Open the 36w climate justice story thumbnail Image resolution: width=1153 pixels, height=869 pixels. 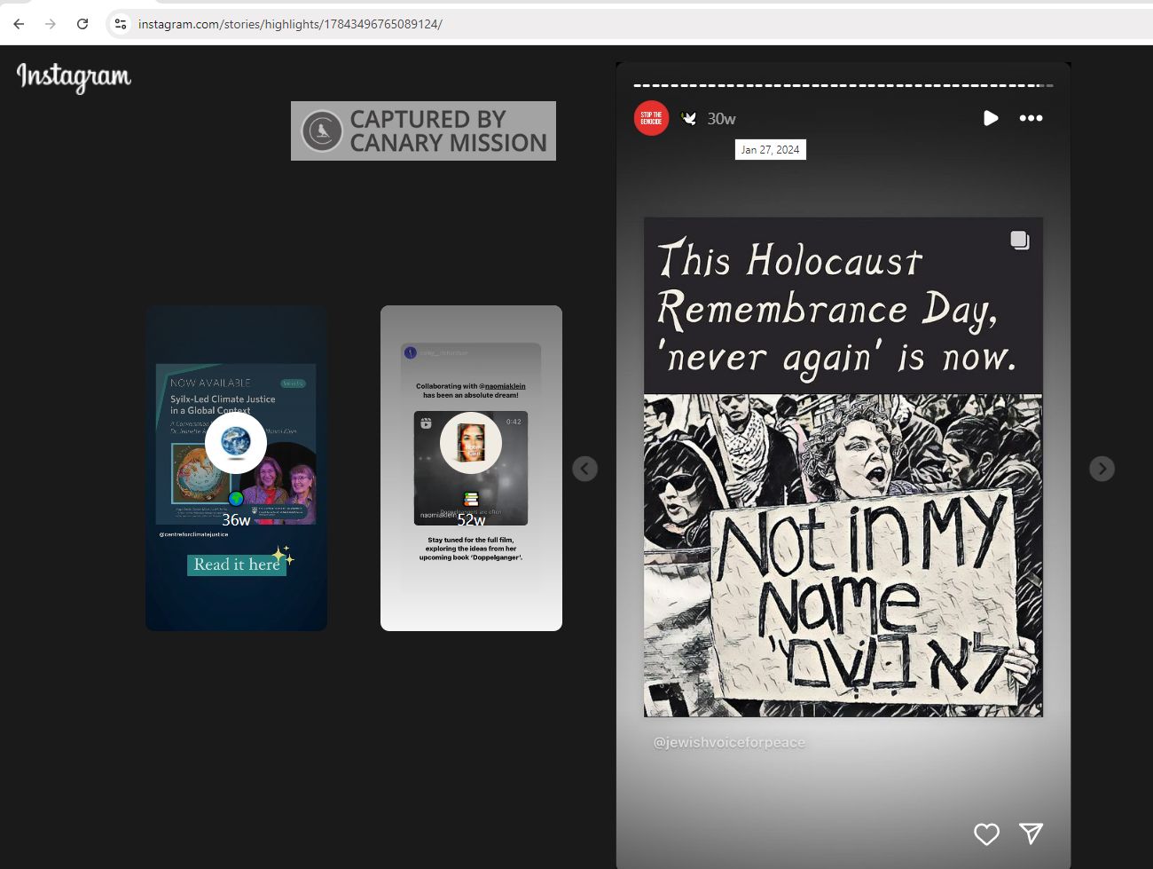(237, 468)
